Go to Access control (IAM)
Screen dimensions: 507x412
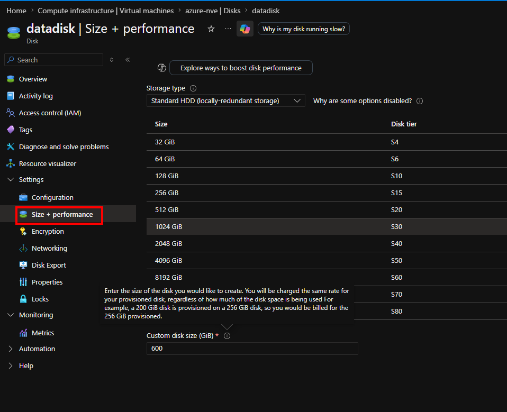coord(50,113)
